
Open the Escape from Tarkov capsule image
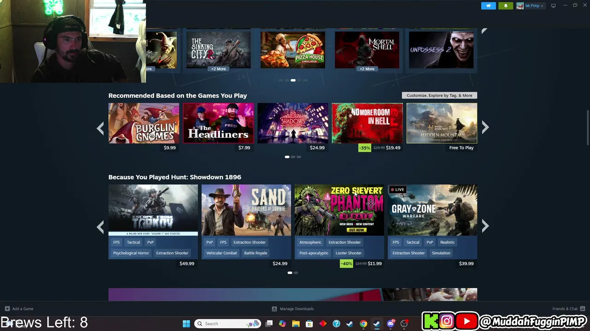(x=153, y=210)
